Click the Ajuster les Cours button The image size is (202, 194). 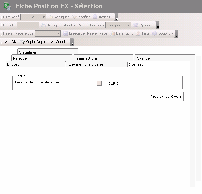click(166, 97)
